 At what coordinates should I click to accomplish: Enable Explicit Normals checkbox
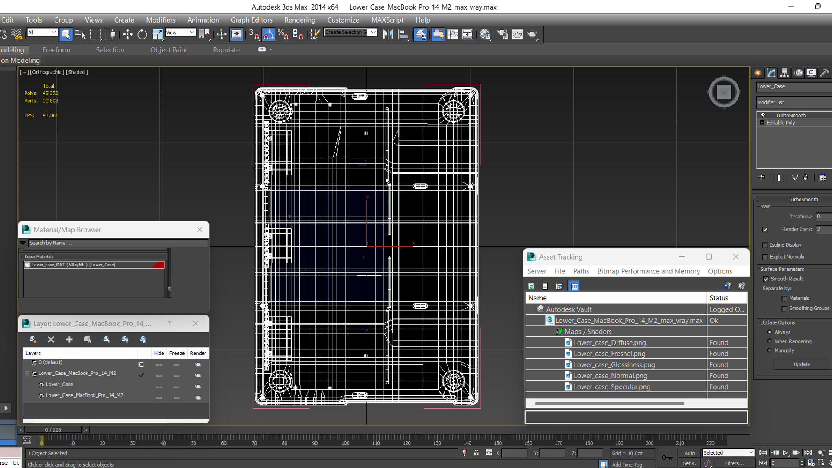pos(765,257)
